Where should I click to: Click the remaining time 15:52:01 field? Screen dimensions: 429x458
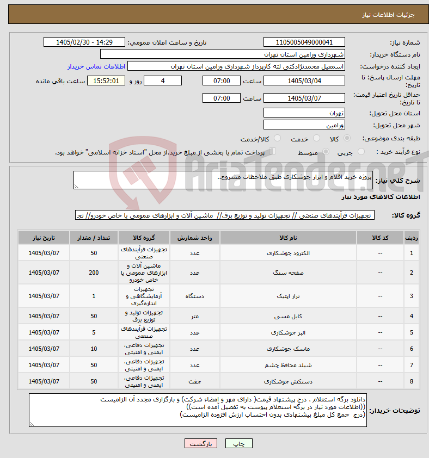coord(106,81)
